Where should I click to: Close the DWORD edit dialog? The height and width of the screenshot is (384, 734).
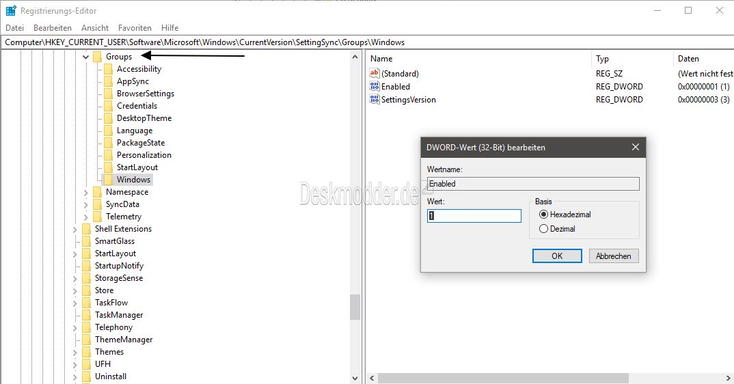636,148
